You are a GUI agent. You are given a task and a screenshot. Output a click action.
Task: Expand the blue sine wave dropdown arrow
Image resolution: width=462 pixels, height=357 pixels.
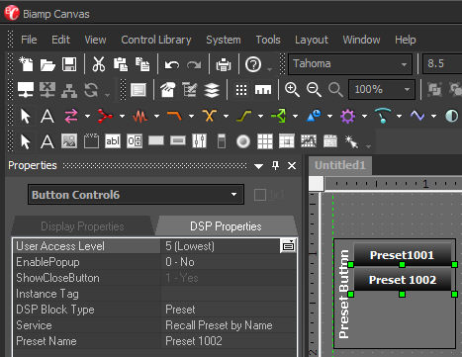click(433, 116)
